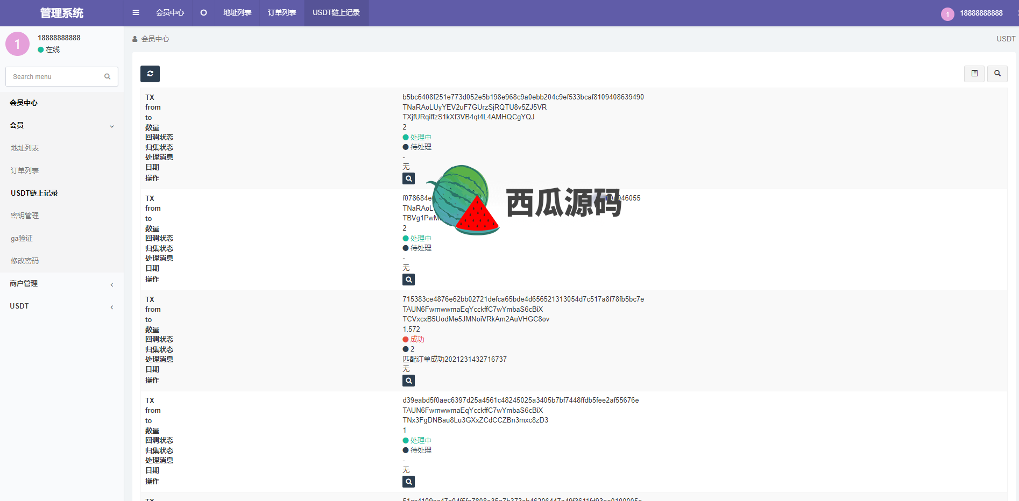Open the 会员中心 tab in top bar

pyautogui.click(x=170, y=13)
